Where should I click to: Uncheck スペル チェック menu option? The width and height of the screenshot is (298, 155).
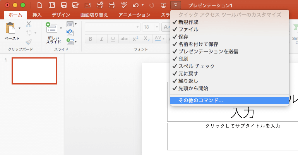click(x=229, y=66)
